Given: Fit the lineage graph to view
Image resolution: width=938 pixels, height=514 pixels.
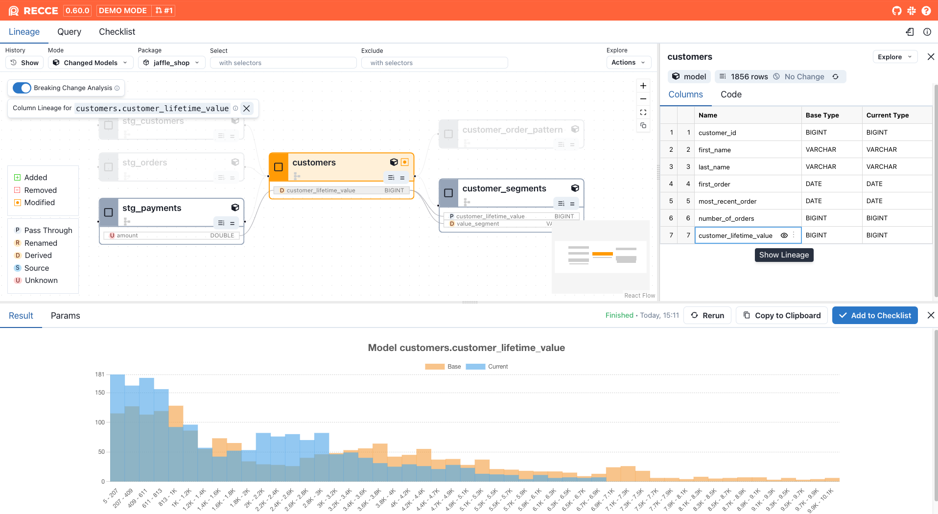Looking at the screenshot, I should (x=643, y=112).
